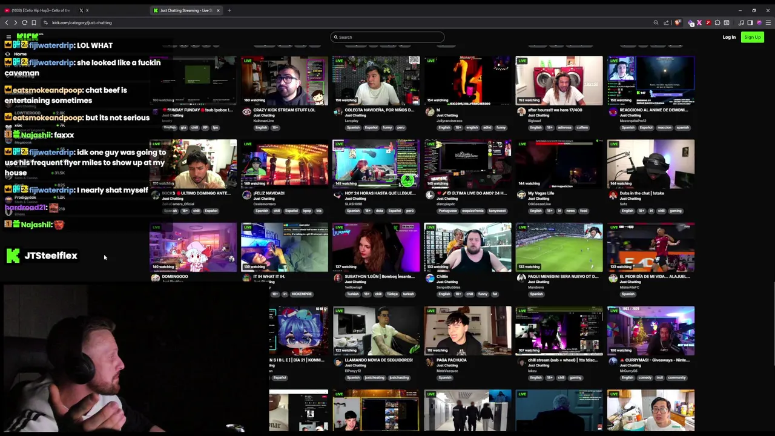Image resolution: width=775 pixels, height=436 pixels.
Task: Click the bookmark icon beside the address bar
Action: click(x=34, y=22)
